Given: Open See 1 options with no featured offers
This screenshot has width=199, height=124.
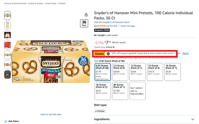Looking at the screenshot, I should pos(138,91).
